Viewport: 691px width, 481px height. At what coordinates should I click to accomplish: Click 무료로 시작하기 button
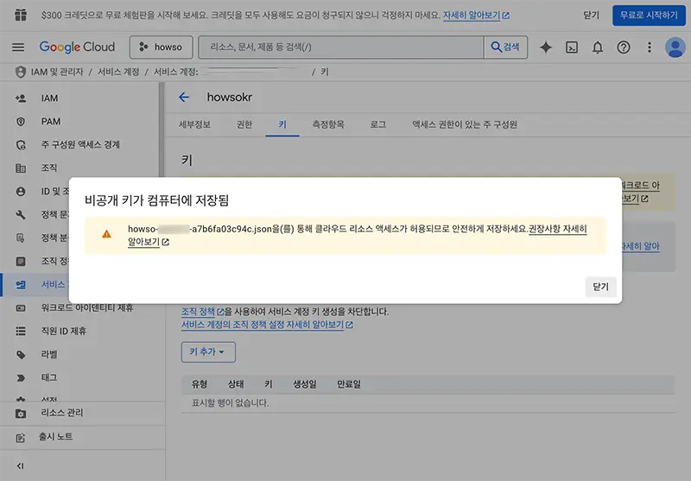[x=649, y=16]
